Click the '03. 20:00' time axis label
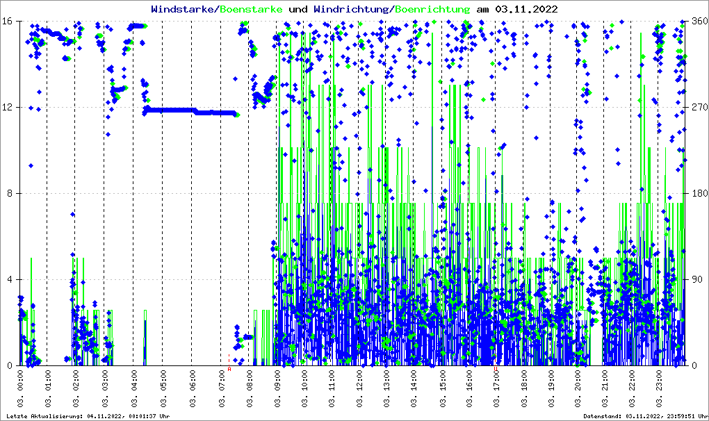Screen dimensions: 709x421 click(x=578, y=388)
